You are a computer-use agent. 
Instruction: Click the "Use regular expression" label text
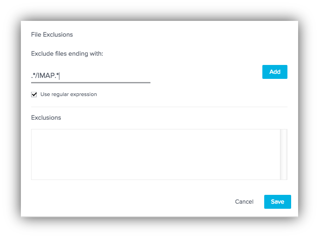click(x=69, y=94)
